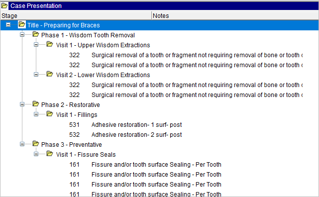Click folder icon of Visit 2 - Lower Wisdom Extractions

[x=49, y=74]
